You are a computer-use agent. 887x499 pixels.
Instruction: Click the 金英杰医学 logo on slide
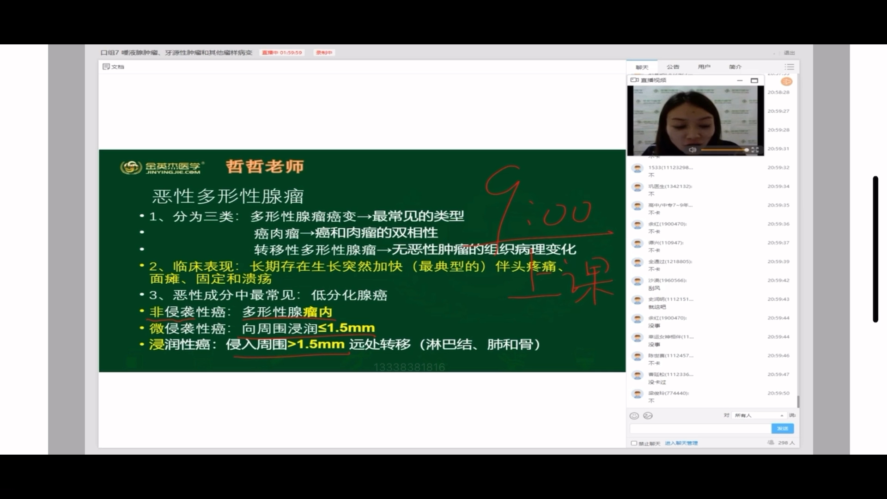[162, 167]
